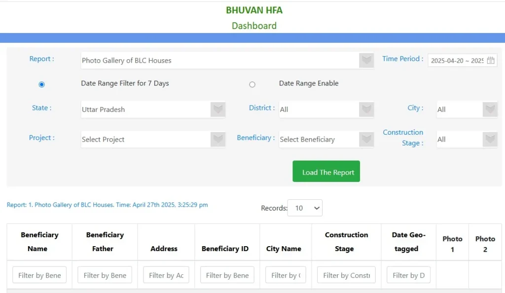The height and width of the screenshot is (293, 505).
Task: Click the City Name filter input
Action: [286, 275]
